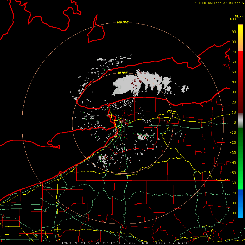This screenshot has height=245, width=245.
Task: Click the -50 value on the velocity scale
Action: coord(233,173)
